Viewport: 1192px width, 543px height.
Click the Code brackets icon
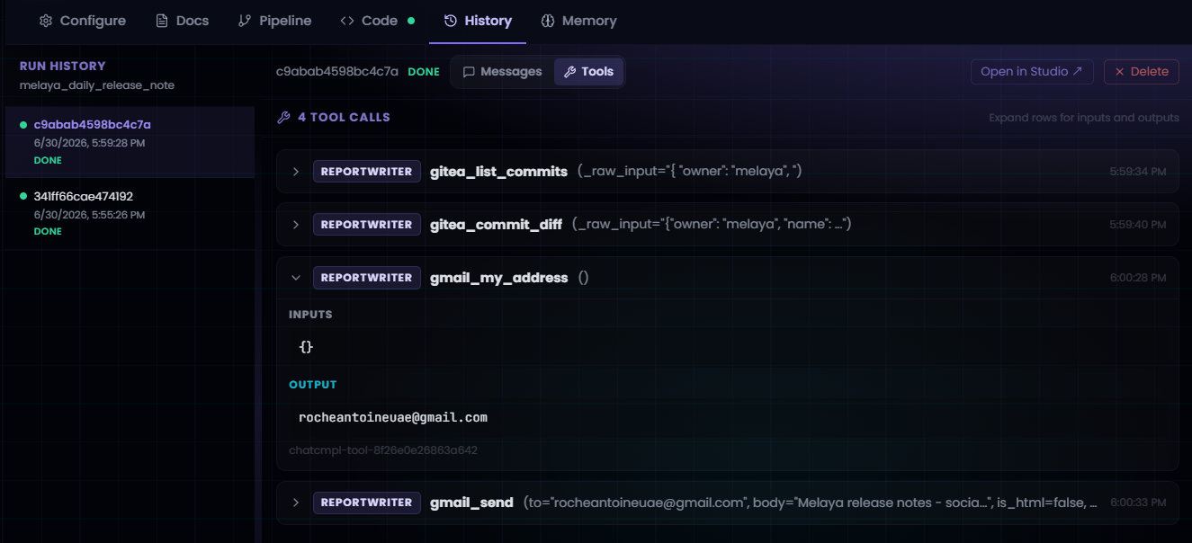click(347, 21)
